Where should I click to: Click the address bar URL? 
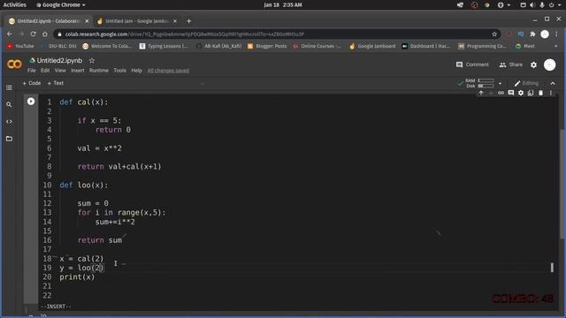tap(185, 34)
